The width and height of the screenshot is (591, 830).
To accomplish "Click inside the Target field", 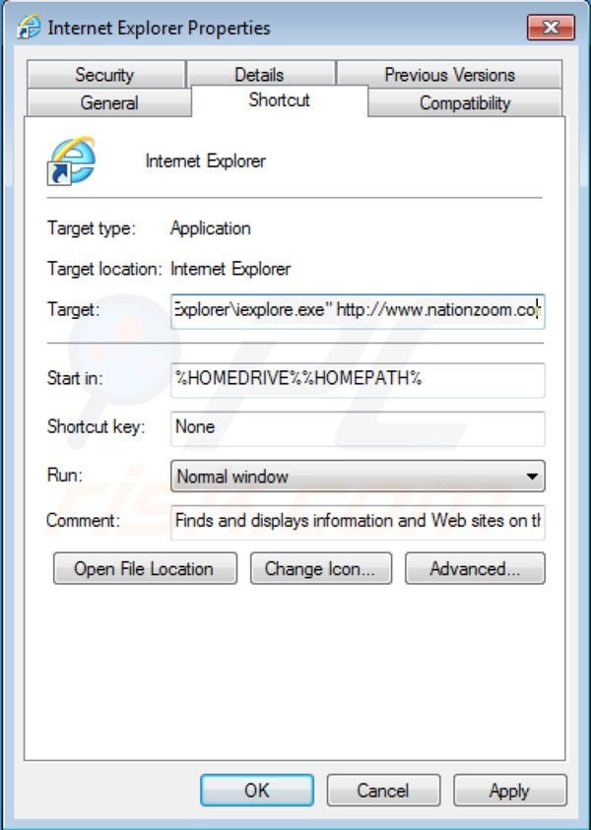I will pos(358,310).
